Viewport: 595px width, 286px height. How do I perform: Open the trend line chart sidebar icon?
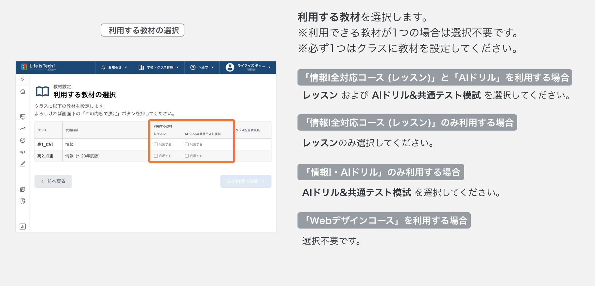coord(23,129)
